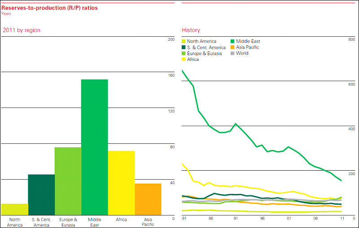The height and width of the screenshot is (228, 359).
Task: Click the 160 axis value
Action: click(171, 75)
